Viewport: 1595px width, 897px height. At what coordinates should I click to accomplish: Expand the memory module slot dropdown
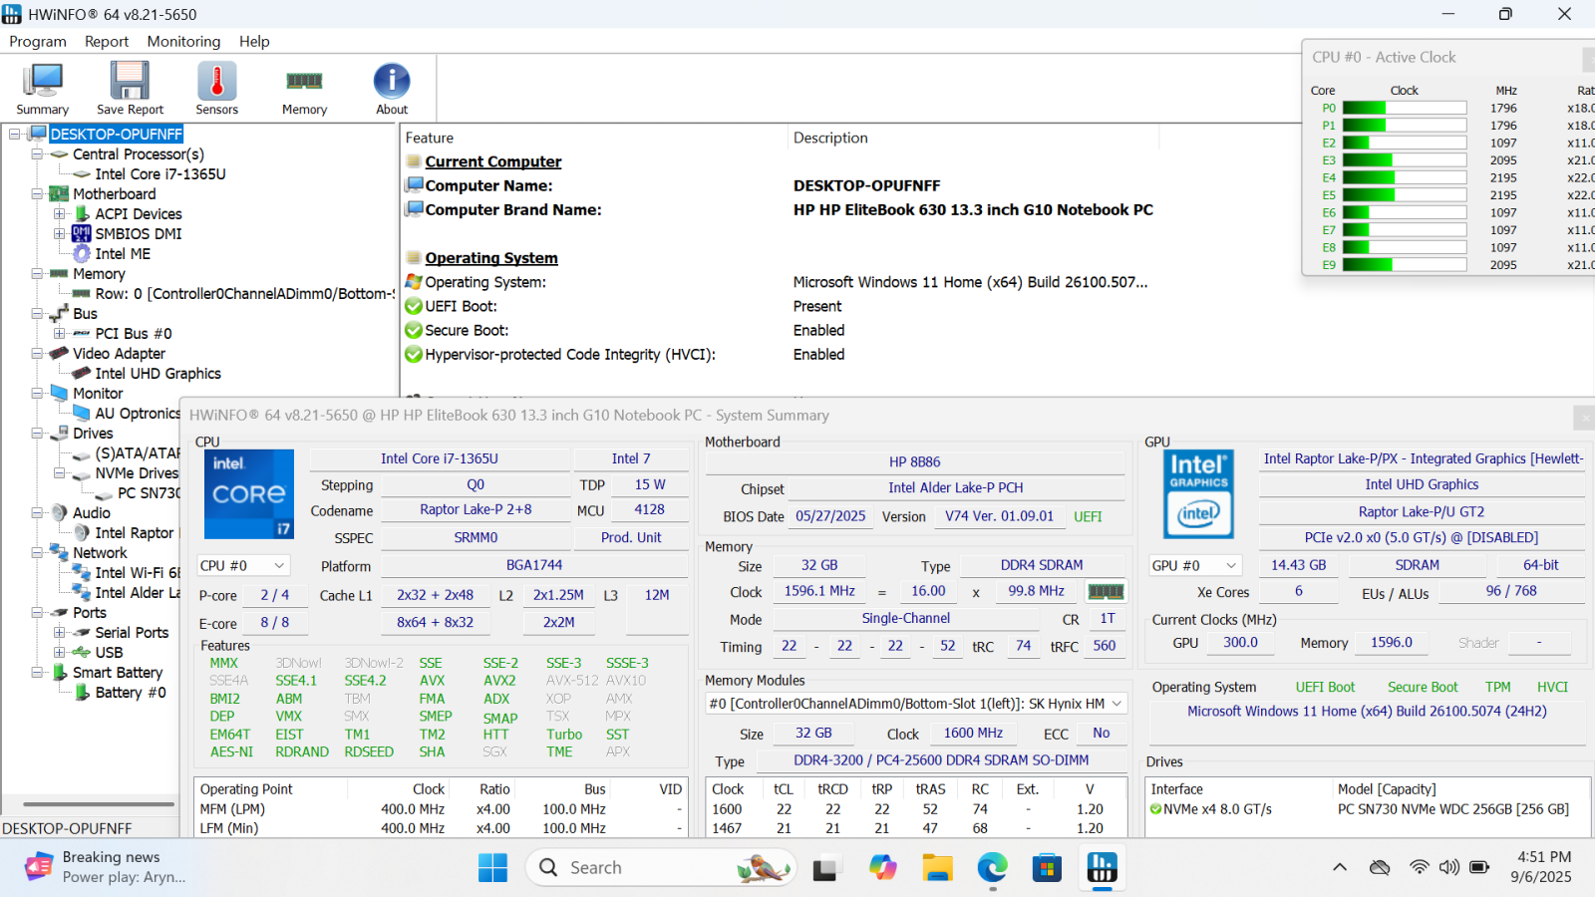(1116, 704)
